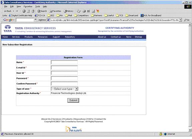Go to the Home page icon

[x=33, y=11]
